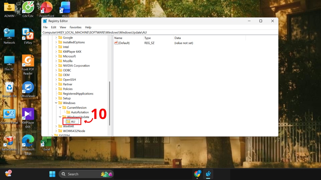
Task: Open the Favorites menu
Action: coord(75,27)
